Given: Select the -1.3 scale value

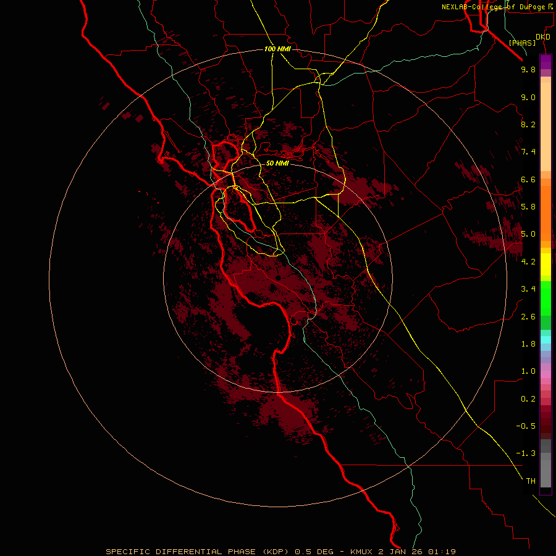Looking at the screenshot, I should (526, 453).
